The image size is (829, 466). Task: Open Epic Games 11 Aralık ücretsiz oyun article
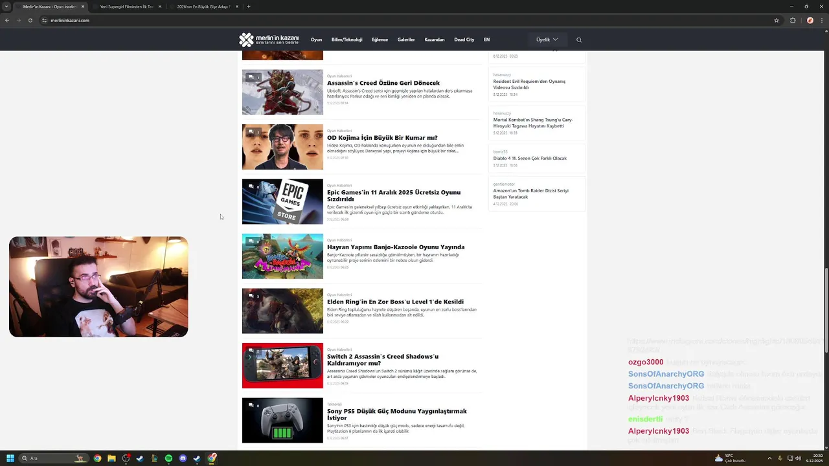coord(394,195)
